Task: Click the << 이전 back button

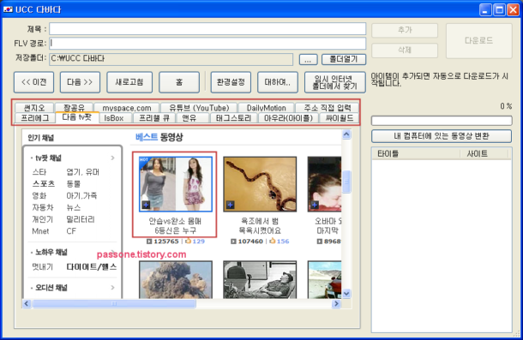Action: [33, 82]
